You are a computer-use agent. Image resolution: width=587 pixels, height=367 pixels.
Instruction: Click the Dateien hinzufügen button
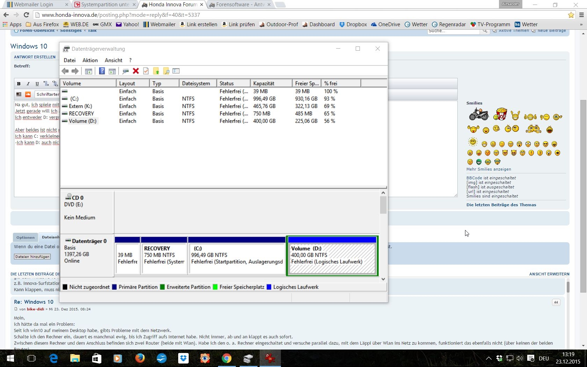click(32, 257)
